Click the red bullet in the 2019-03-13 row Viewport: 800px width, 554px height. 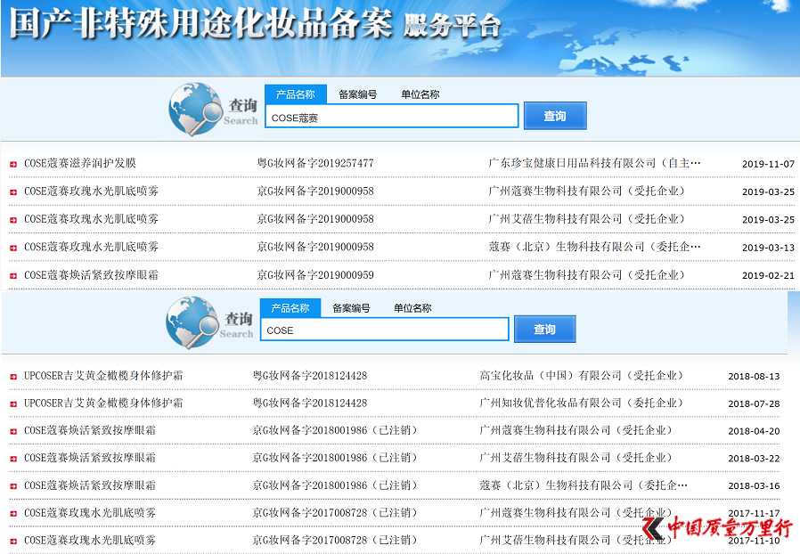(x=13, y=248)
